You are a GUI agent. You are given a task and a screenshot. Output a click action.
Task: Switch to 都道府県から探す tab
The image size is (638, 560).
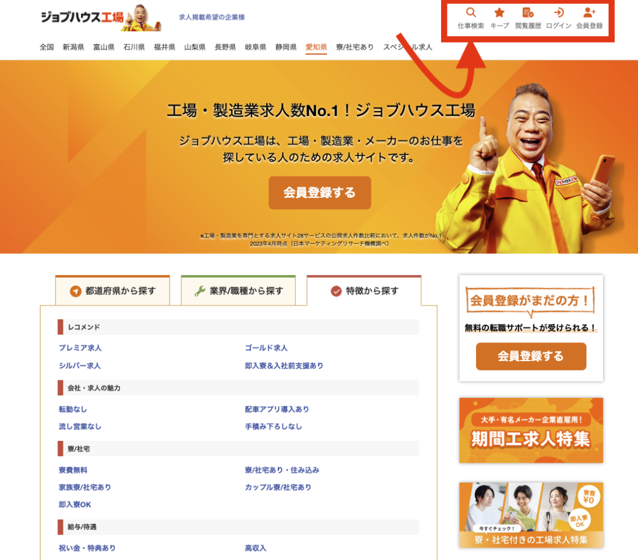112,291
